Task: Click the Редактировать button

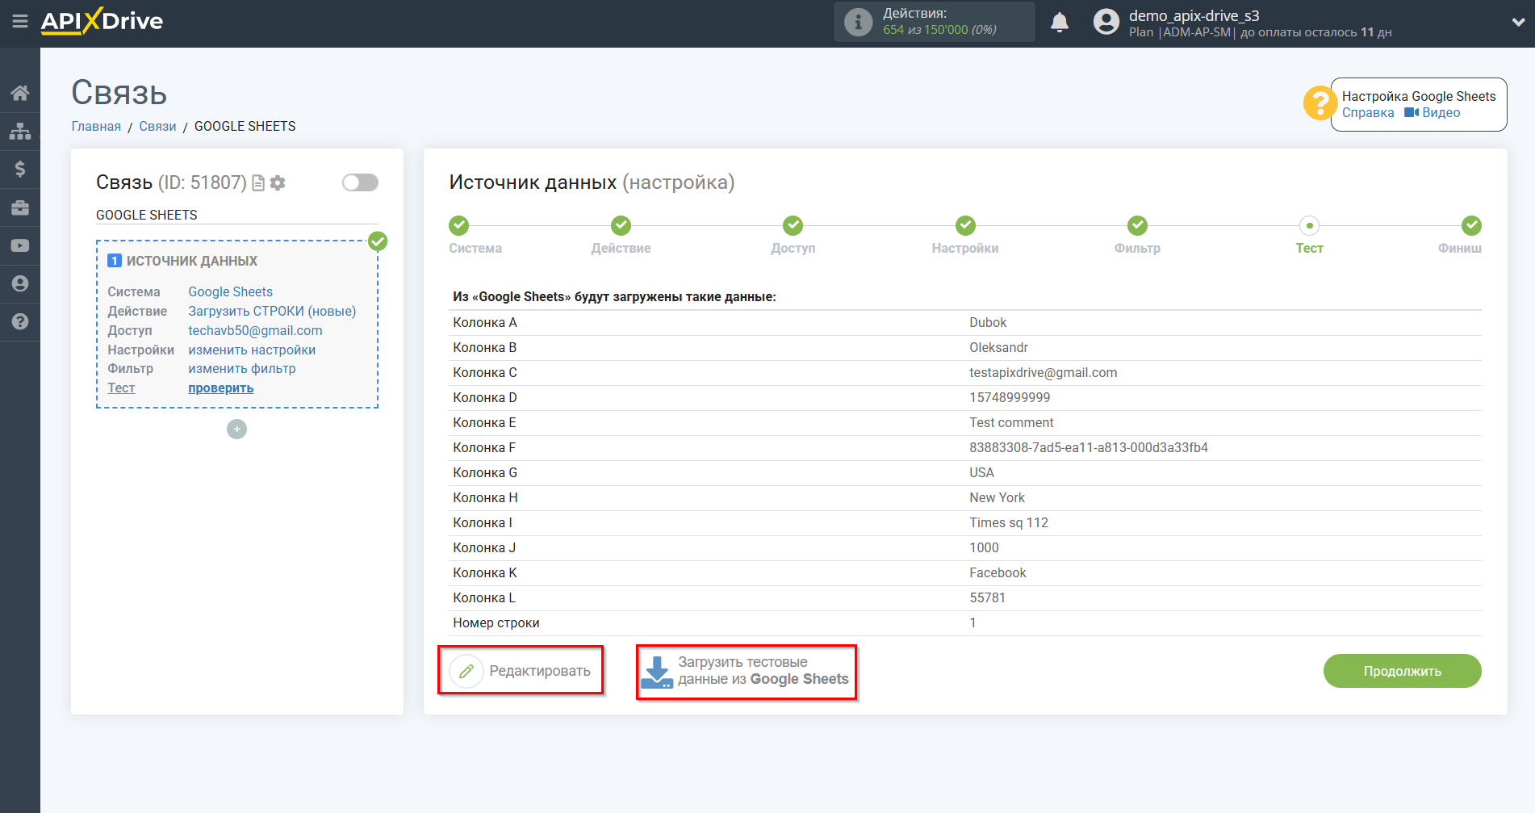Action: 521,671
